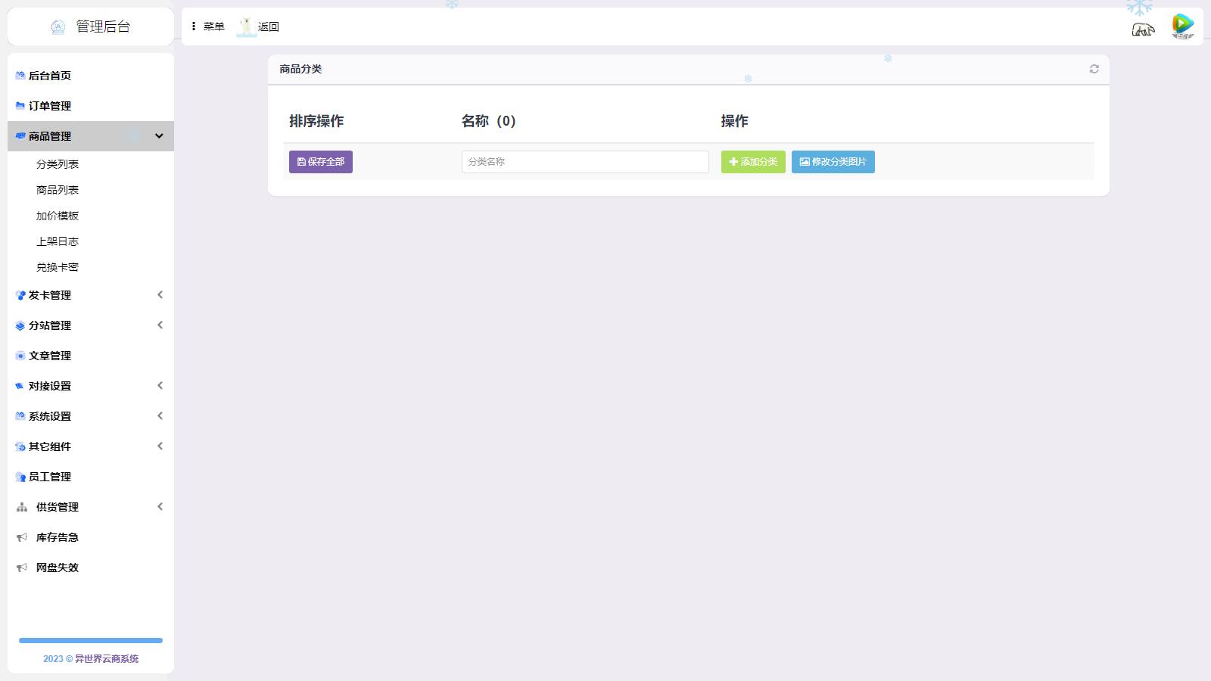The width and height of the screenshot is (1211, 681).
Task: Click the three-dot menu icon
Action: click(194, 26)
